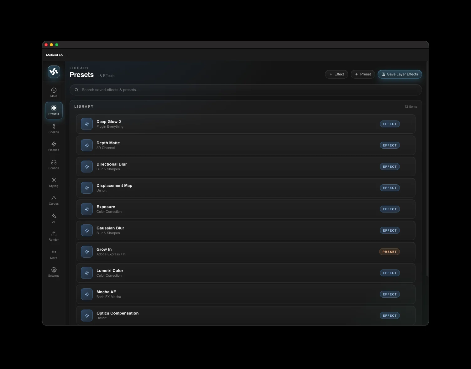Image resolution: width=471 pixels, height=369 pixels.
Task: Click the Lumetri Color lightning icon
Action: [87, 273]
